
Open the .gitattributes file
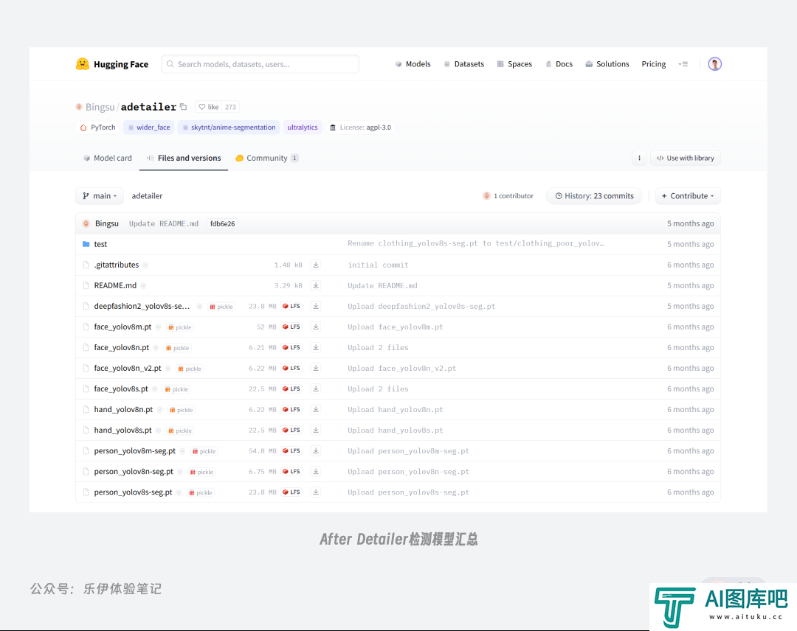tap(117, 265)
